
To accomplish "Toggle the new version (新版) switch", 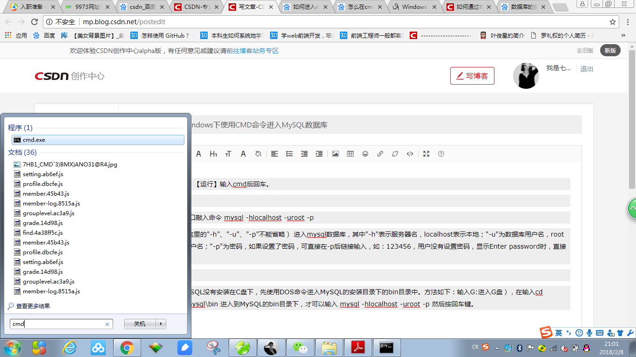I will (610, 51).
